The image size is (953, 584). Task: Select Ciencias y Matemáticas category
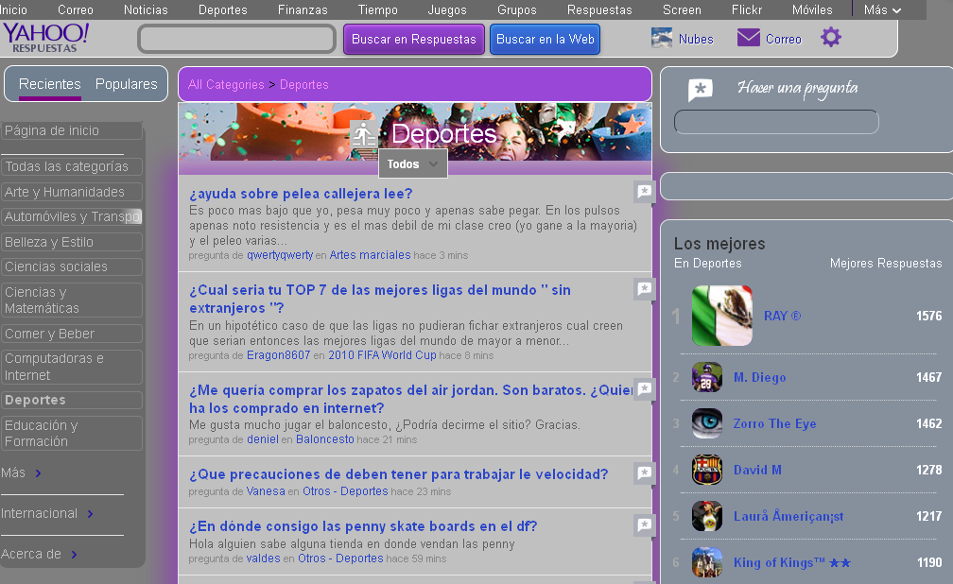tap(72, 301)
